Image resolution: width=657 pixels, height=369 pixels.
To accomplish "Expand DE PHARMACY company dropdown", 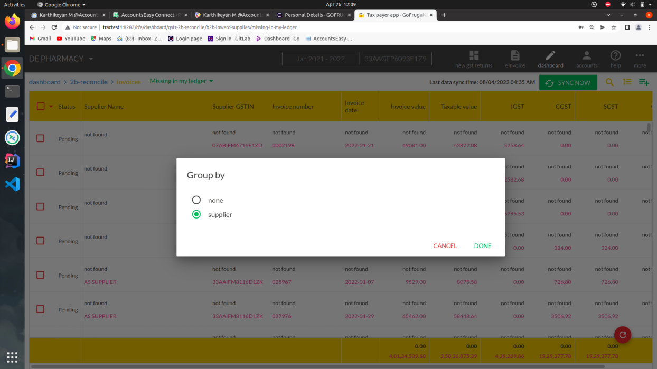I will coord(61,59).
